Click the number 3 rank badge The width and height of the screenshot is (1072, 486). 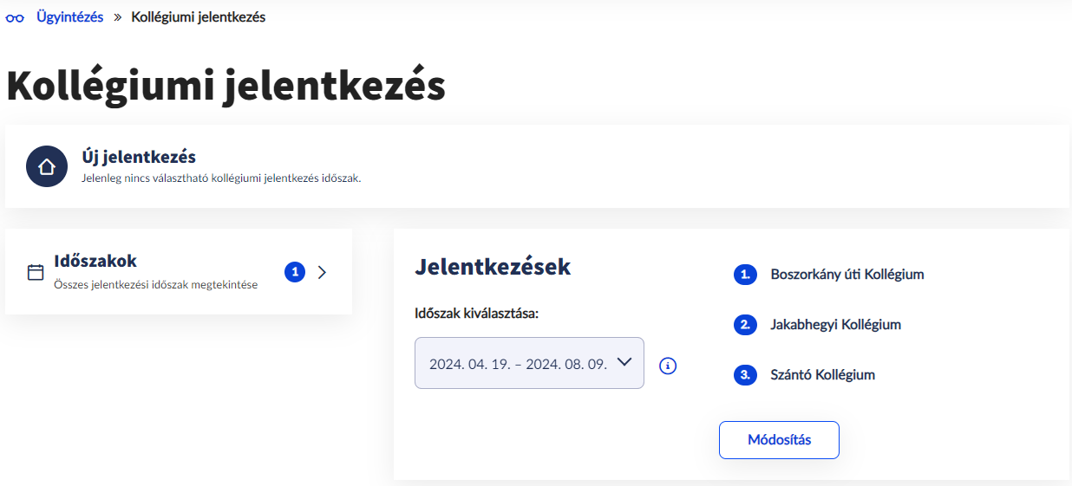pyautogui.click(x=745, y=375)
